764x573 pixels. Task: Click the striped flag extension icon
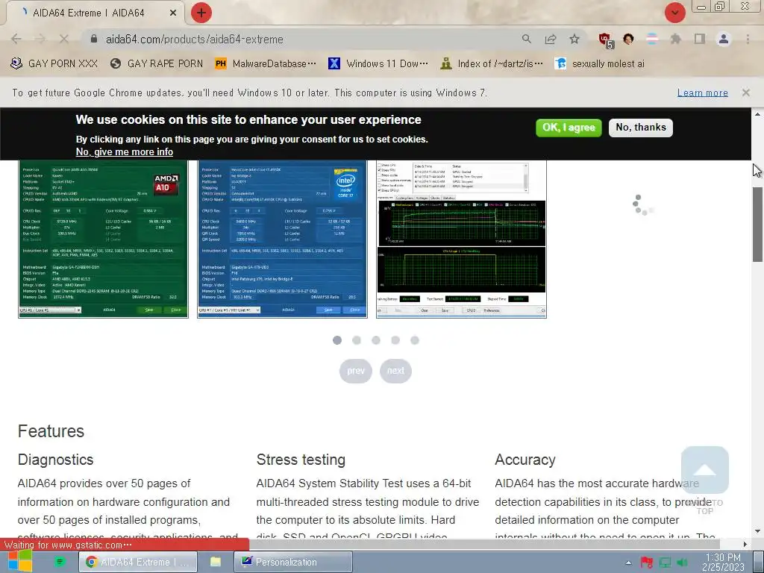[652, 39]
